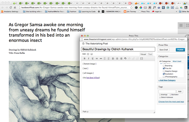
Task: Click the Tags text input field
Action: (x=167, y=92)
